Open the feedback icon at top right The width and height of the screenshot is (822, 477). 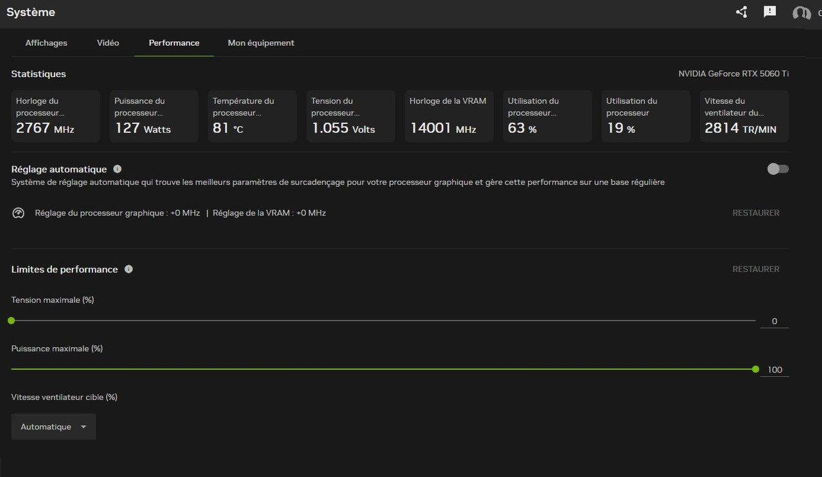point(769,12)
